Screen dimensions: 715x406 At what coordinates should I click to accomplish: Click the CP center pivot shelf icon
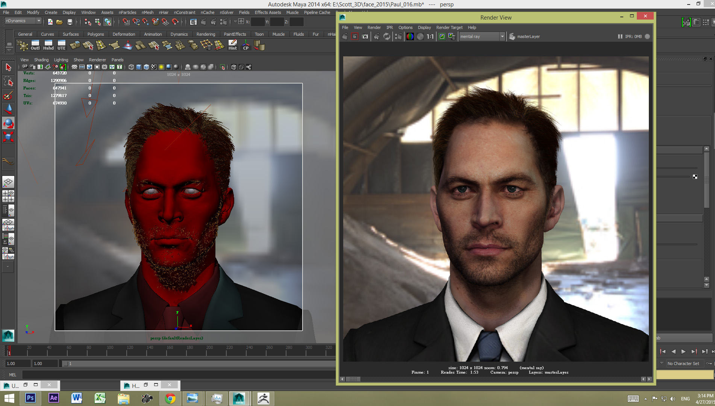coord(246,45)
